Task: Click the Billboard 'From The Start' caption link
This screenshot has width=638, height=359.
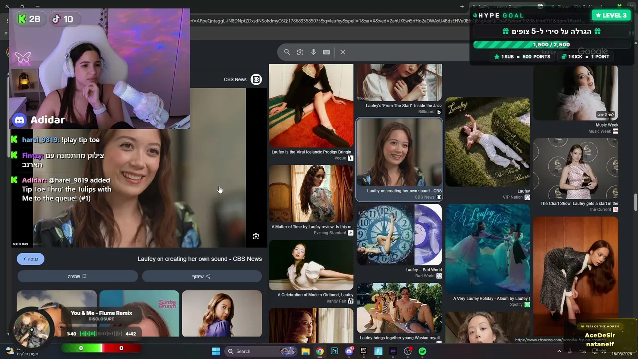Action: click(404, 106)
